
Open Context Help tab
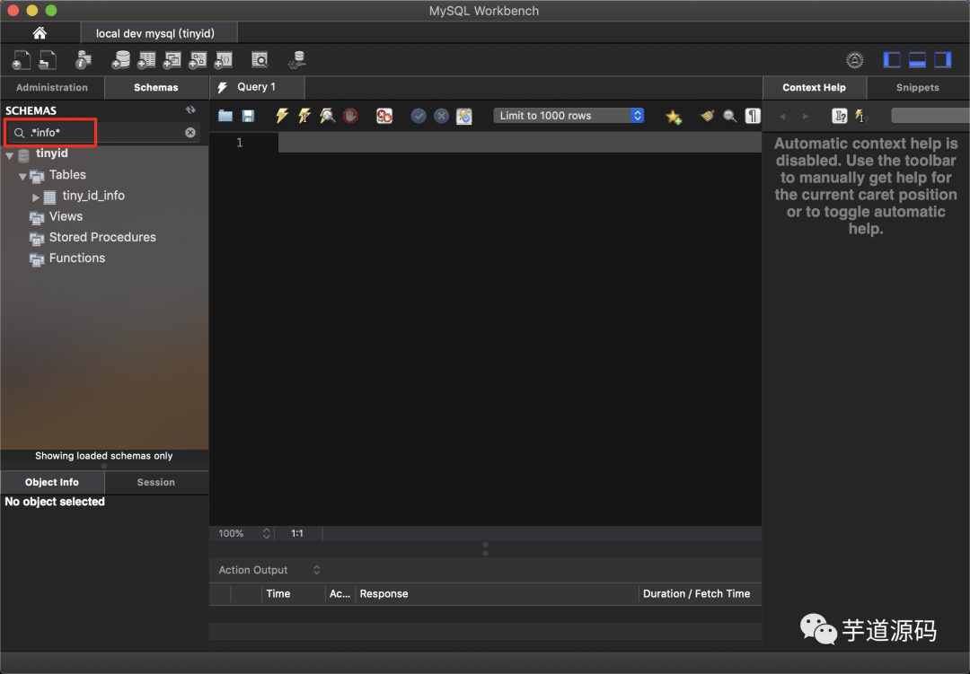pyautogui.click(x=814, y=88)
